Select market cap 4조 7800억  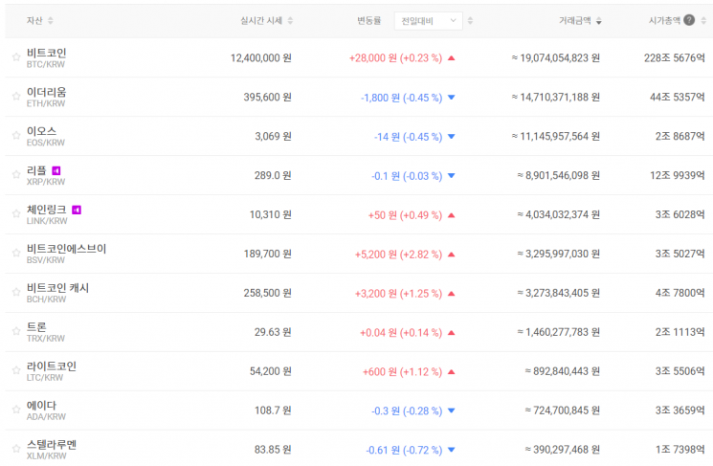[x=680, y=293]
